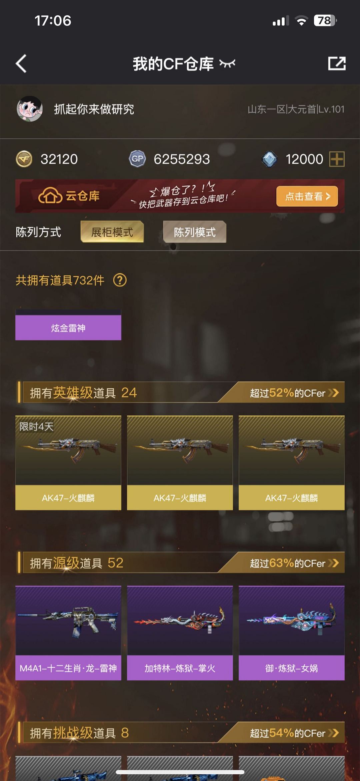360x781 pixels.
Task: Select the 炫金雷神 purple tab
Action: click(x=68, y=328)
